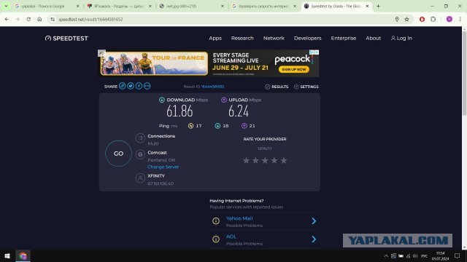
Task: Click the upload ping icon beside 21
Action: [244, 126]
